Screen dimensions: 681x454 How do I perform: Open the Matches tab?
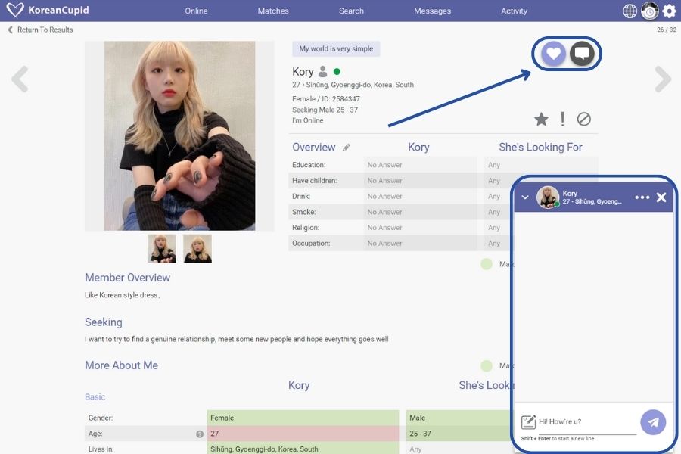[x=272, y=11]
